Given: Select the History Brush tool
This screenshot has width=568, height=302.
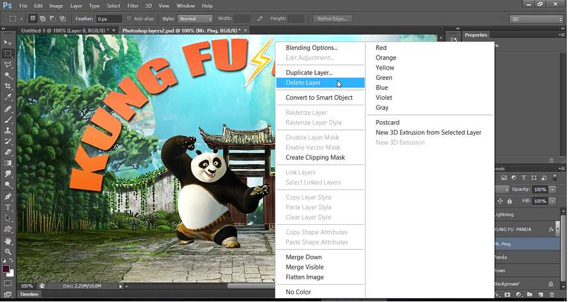Looking at the screenshot, I should tap(8, 141).
